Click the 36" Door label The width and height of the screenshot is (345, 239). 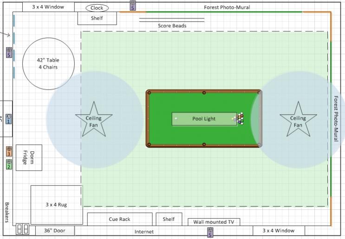point(55,231)
